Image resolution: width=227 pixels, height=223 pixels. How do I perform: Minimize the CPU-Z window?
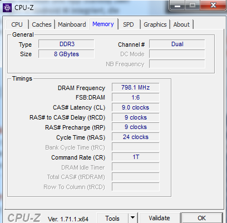[177, 6]
